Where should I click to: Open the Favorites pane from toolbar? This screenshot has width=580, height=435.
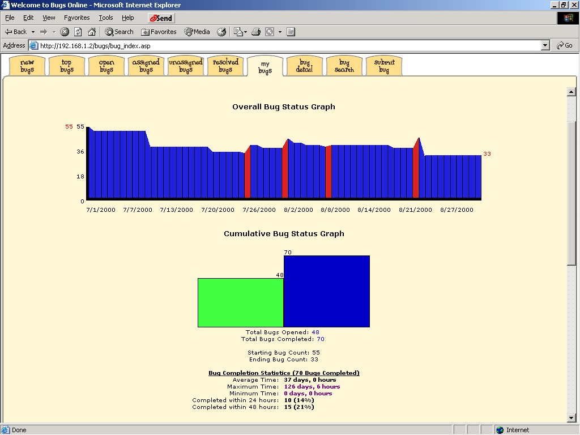coord(159,32)
